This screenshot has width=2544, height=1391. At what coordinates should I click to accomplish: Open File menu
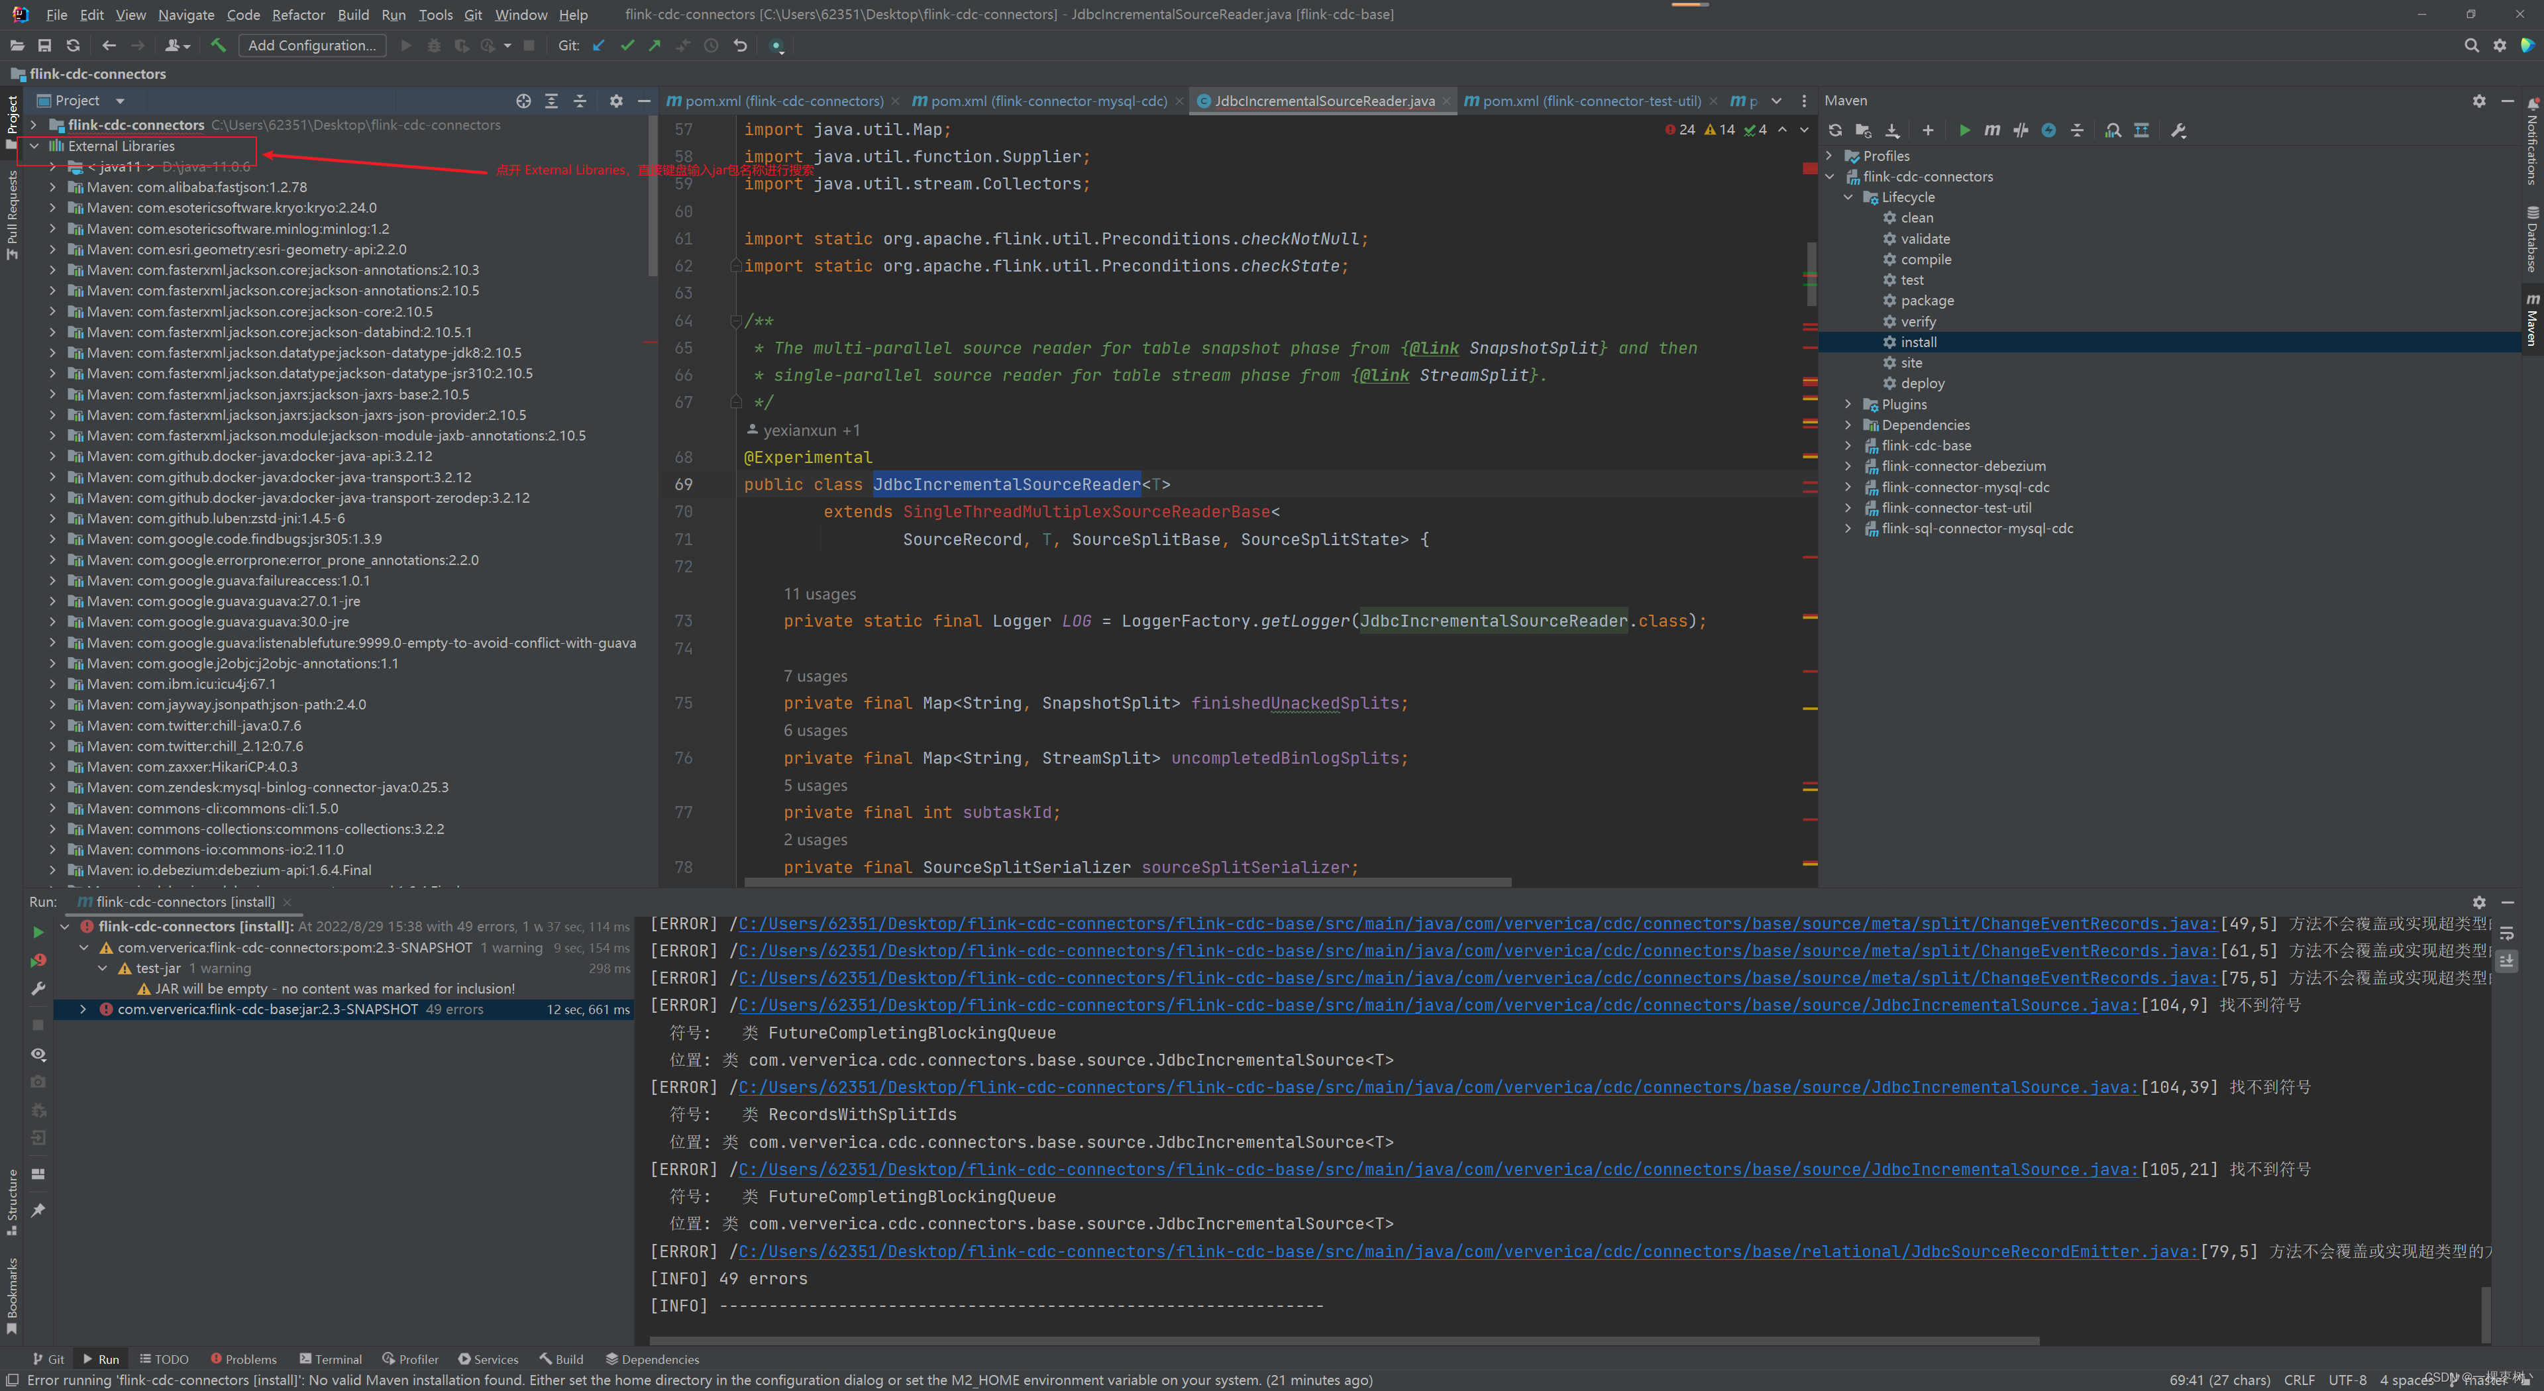[56, 15]
